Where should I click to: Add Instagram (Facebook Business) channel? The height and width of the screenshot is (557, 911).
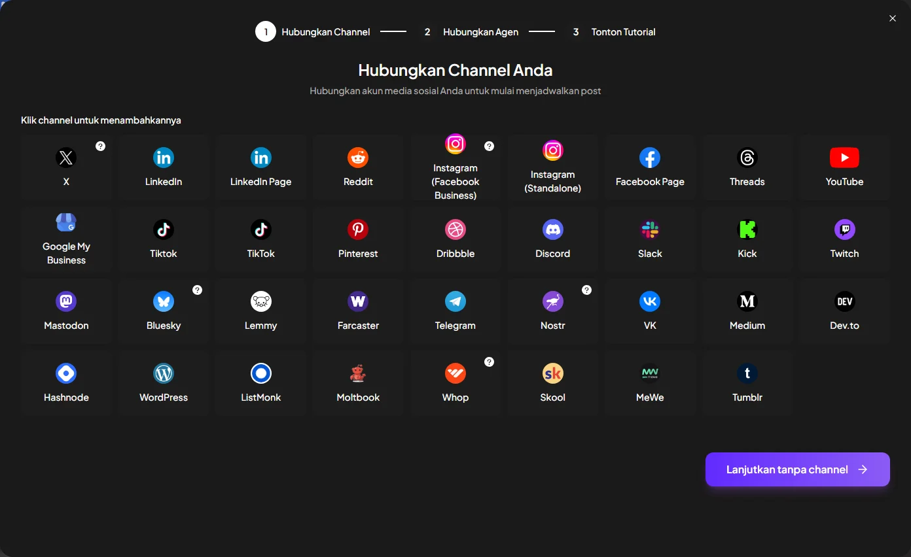(455, 167)
